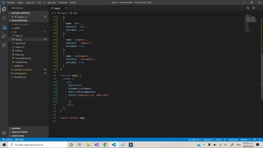Open the Selección menu

tap(30, 2)
